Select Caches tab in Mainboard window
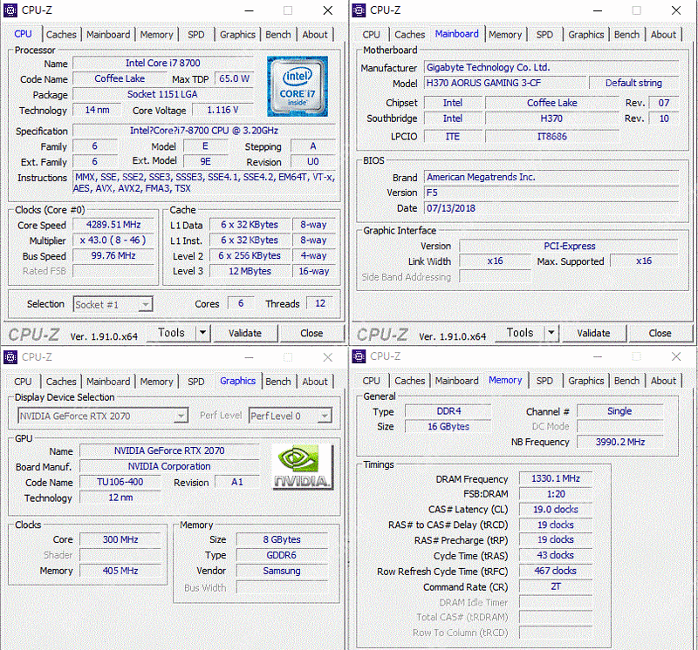 point(409,35)
